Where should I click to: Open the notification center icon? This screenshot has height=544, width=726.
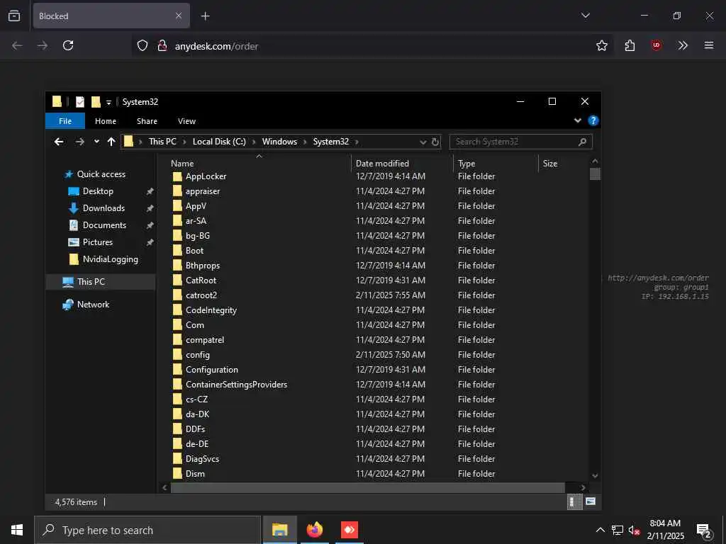(x=704, y=531)
